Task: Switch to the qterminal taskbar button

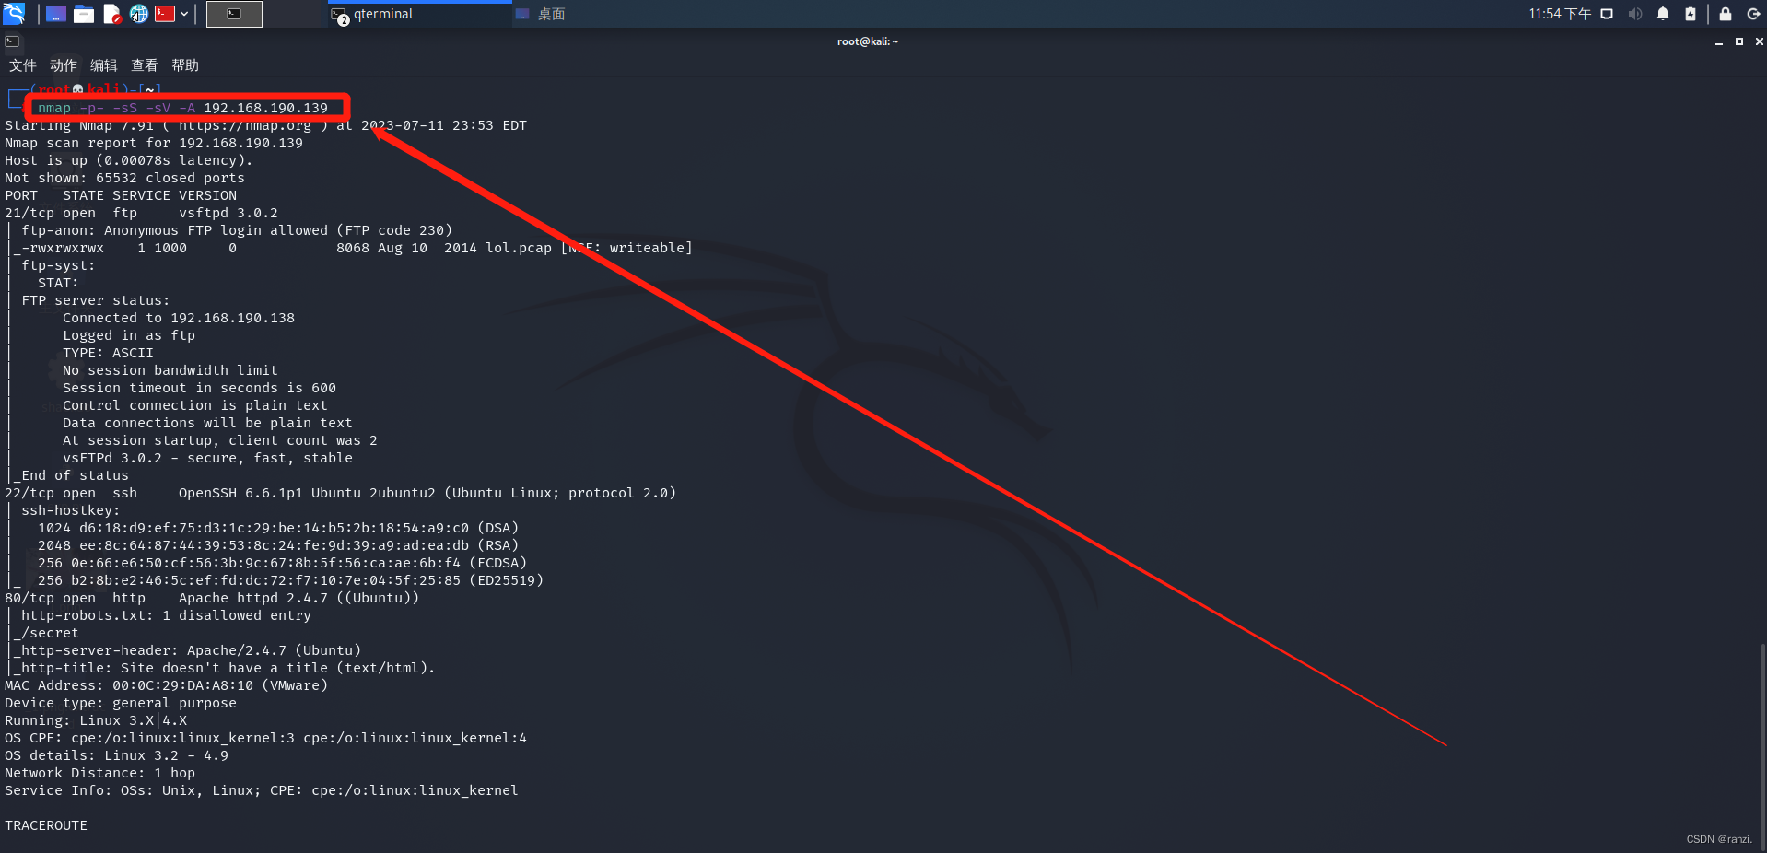Action: (419, 14)
